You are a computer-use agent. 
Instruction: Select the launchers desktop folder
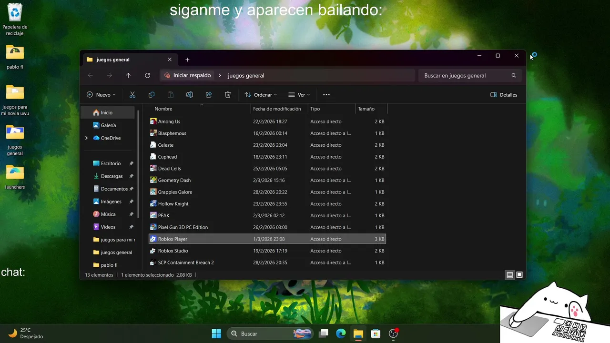click(x=15, y=177)
